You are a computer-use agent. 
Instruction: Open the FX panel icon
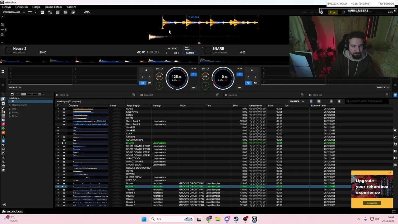[42, 12]
